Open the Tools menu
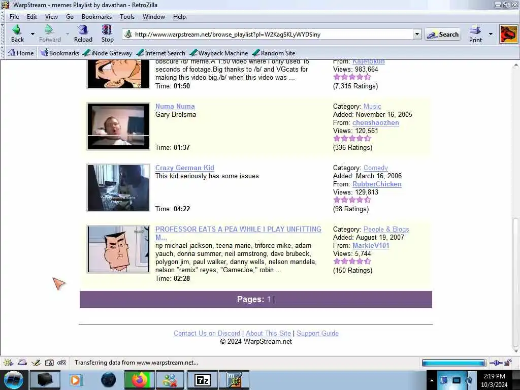The height and width of the screenshot is (390, 520). [127, 17]
